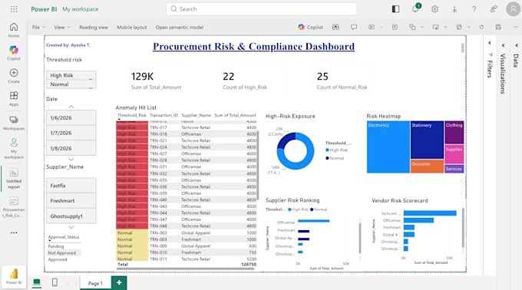The image size is (522, 290).
Task: Show more sidebar options ellipsis
Action: (x=14, y=232)
